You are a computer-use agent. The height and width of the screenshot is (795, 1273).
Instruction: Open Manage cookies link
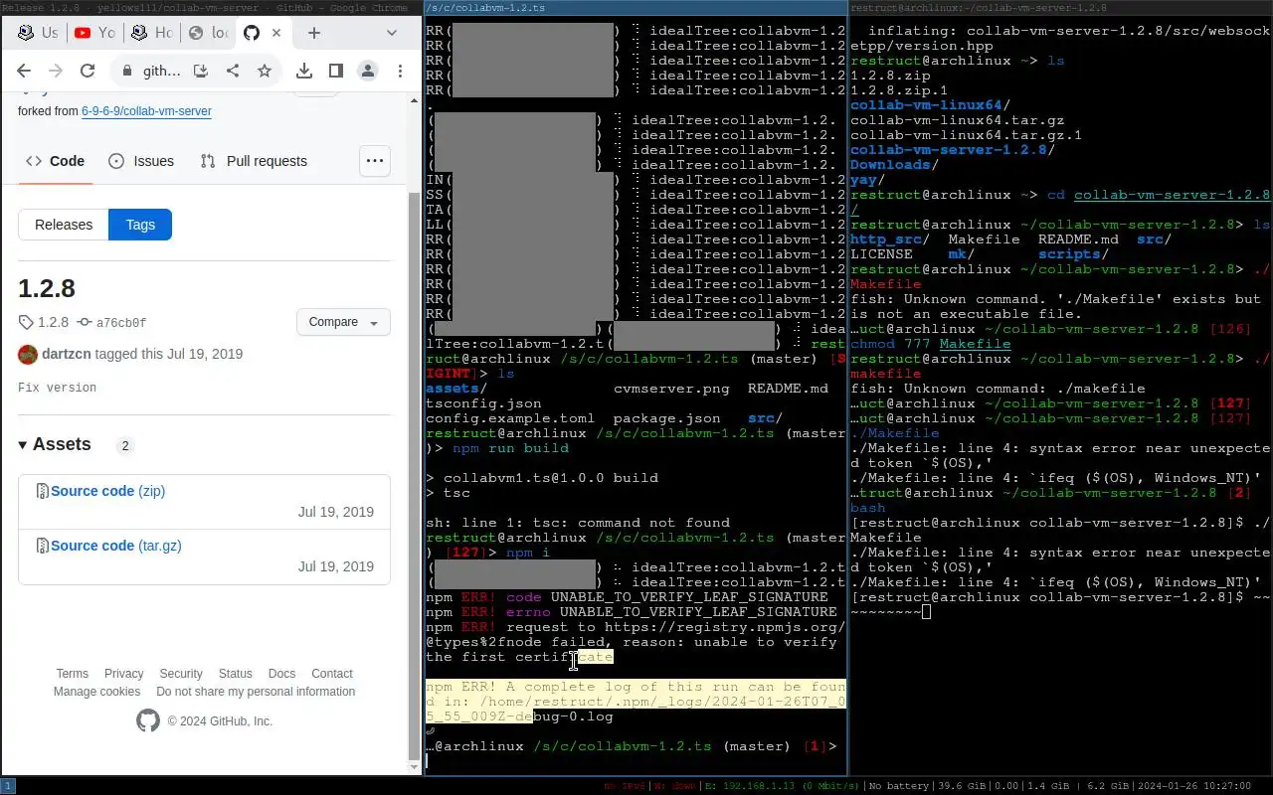coord(96,692)
